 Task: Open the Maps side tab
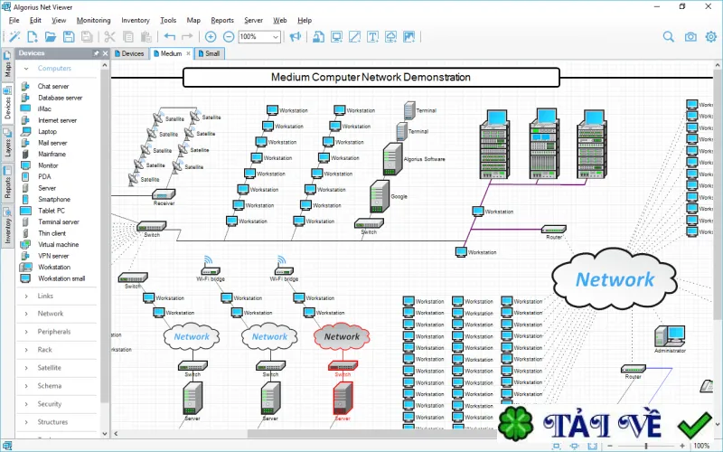pyautogui.click(x=7, y=64)
